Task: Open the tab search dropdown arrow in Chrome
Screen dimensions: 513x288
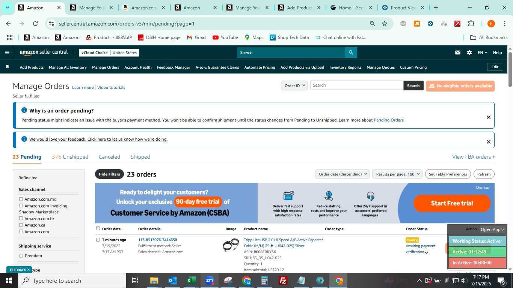Action: (x=8, y=7)
